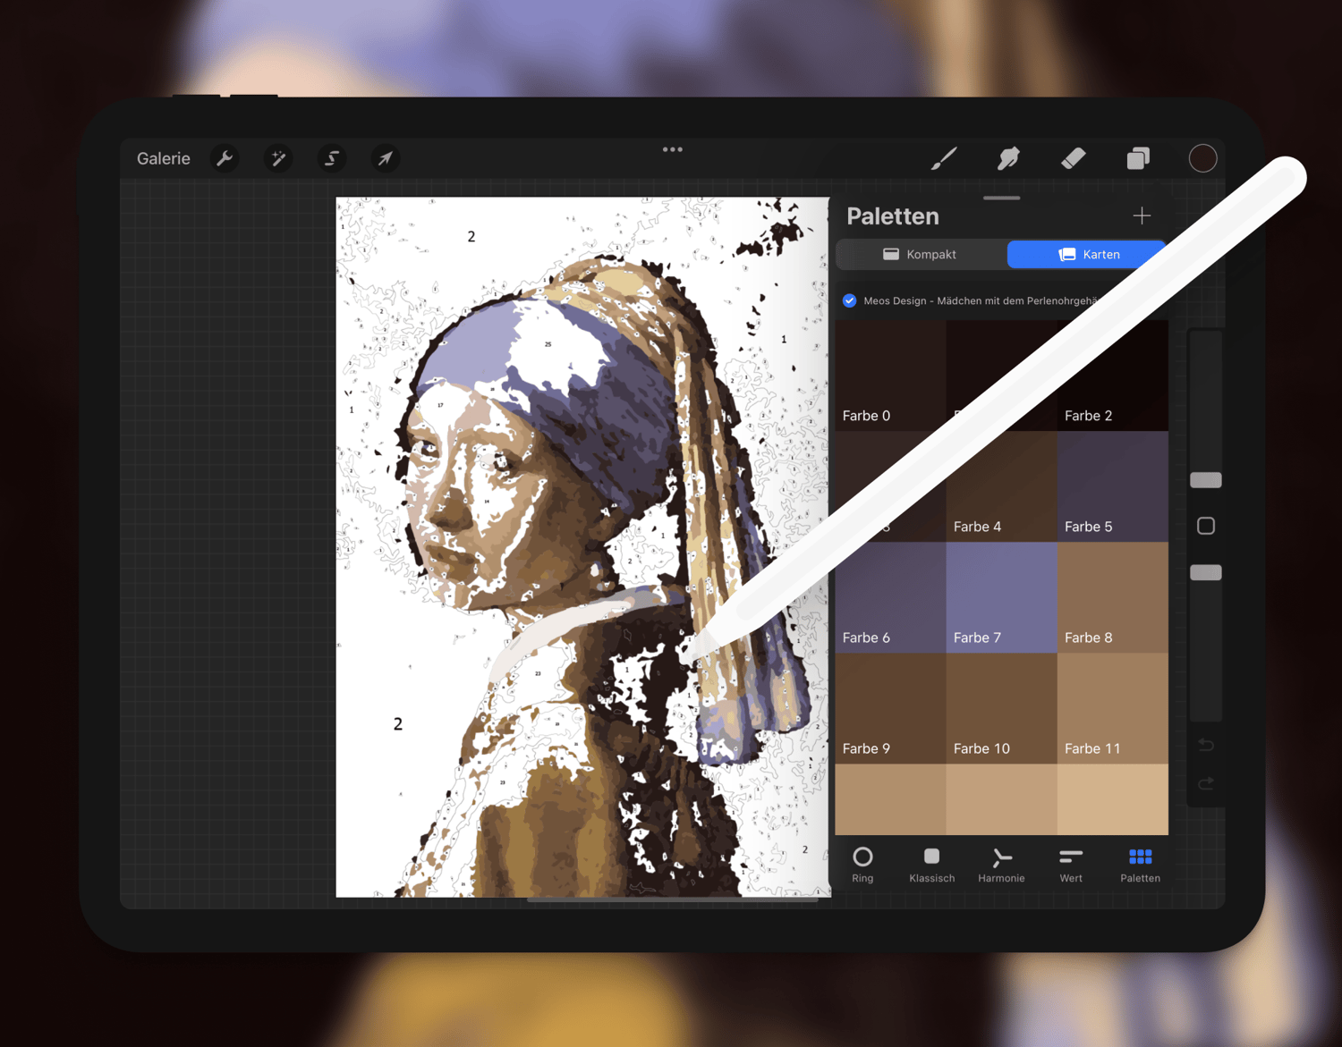
Task: Tap the Paletten panel heading
Action: coord(892,215)
